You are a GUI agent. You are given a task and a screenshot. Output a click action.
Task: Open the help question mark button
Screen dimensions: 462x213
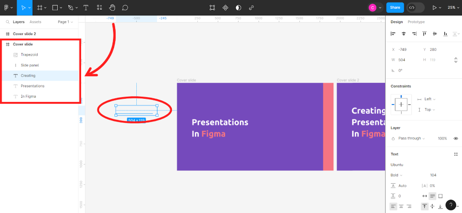451,204
